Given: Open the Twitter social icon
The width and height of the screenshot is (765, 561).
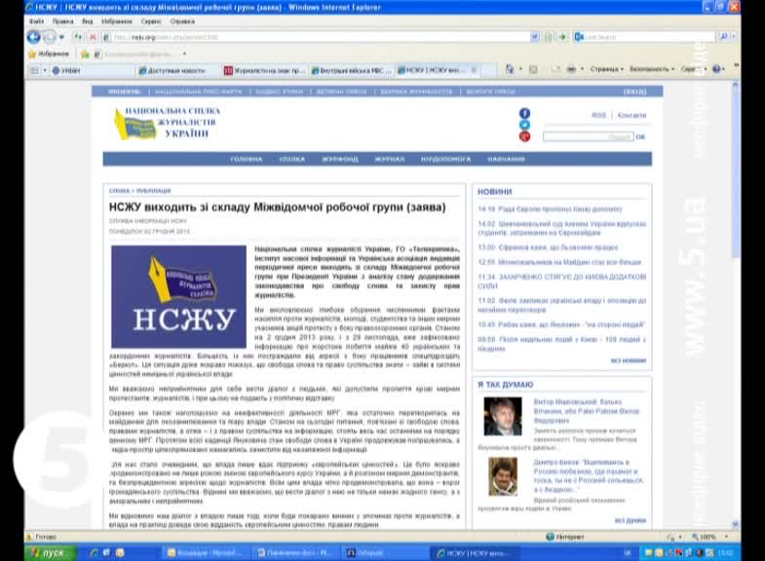Looking at the screenshot, I should [x=524, y=126].
